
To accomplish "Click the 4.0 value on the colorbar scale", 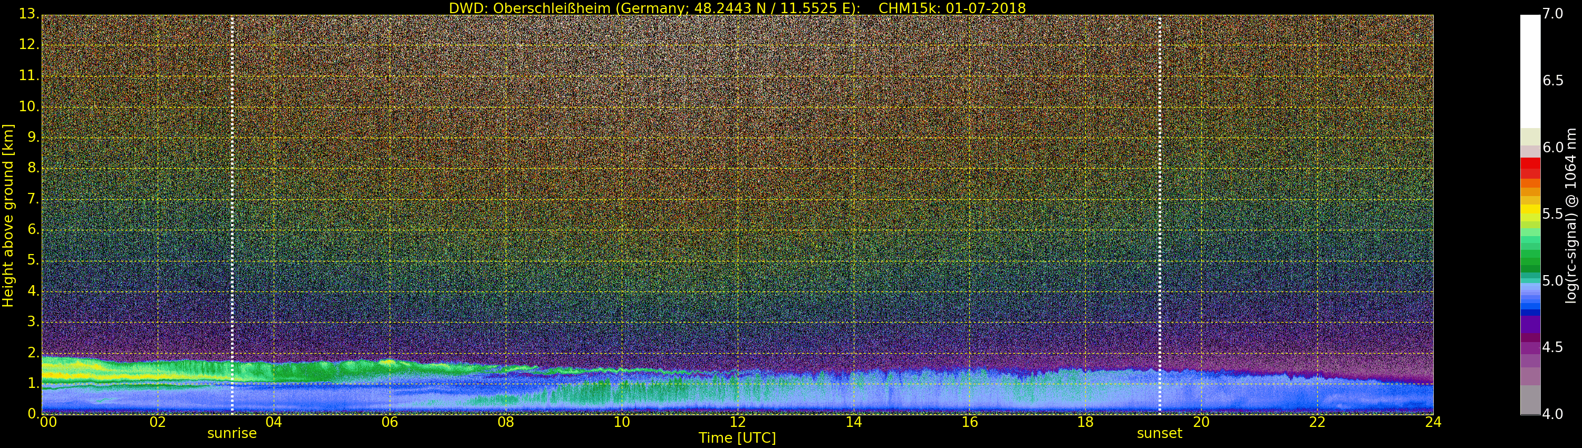I will coord(1553,414).
